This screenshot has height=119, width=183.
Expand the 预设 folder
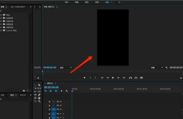click(1, 15)
